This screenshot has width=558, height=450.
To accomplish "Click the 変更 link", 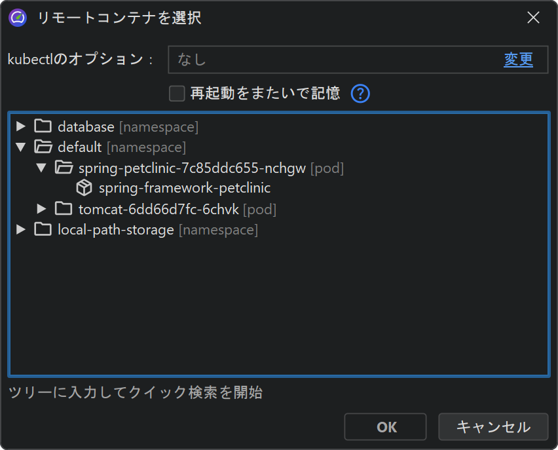I will [518, 60].
